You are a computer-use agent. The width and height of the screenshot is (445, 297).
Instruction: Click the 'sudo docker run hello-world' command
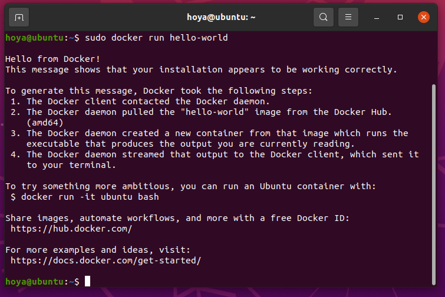coord(156,38)
